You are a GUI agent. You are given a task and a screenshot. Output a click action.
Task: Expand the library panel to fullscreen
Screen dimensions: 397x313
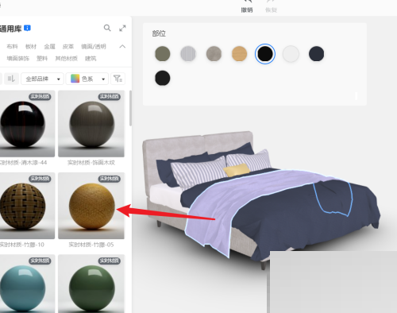click(x=122, y=28)
